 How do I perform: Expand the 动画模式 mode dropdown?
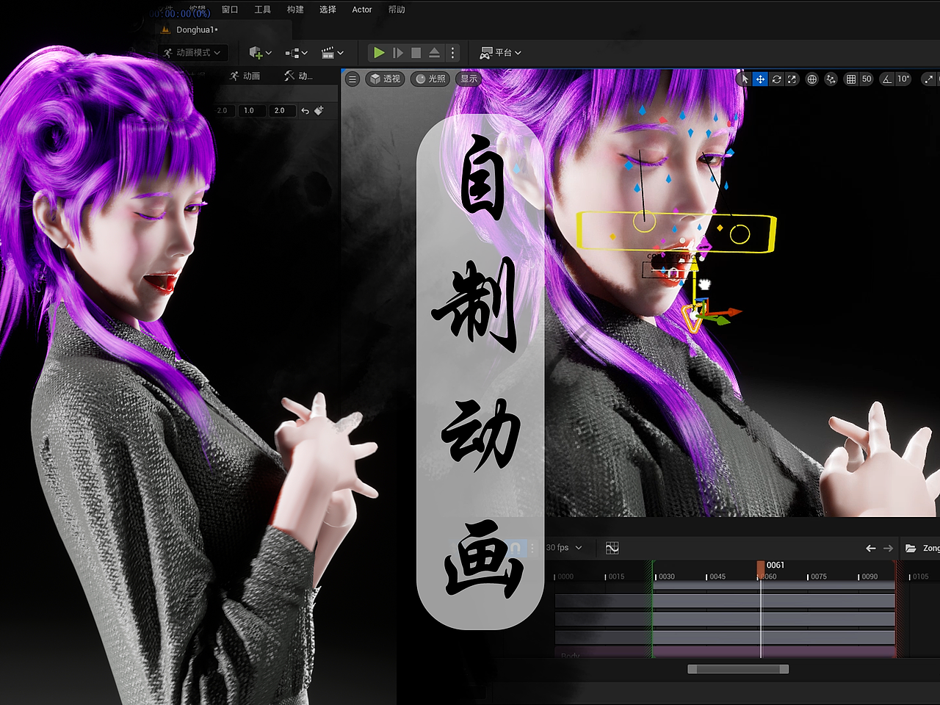coord(192,53)
